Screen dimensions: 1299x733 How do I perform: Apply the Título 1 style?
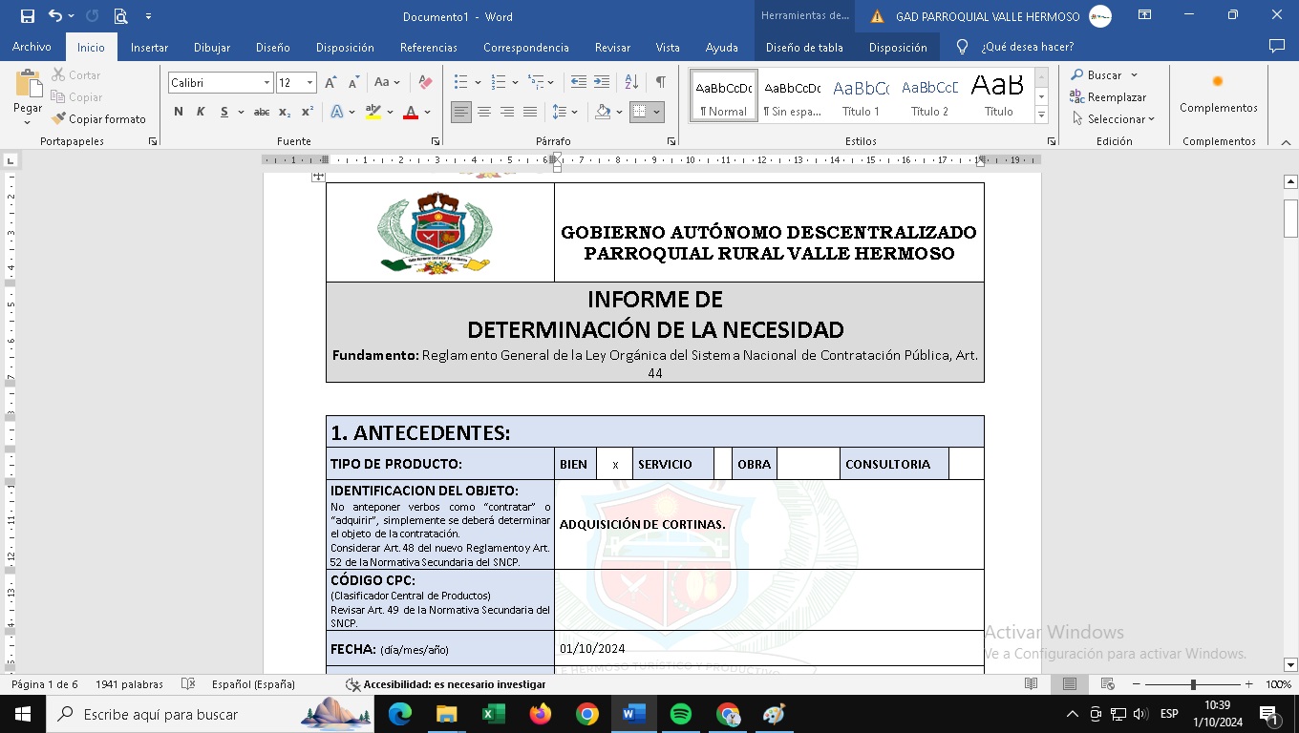click(861, 95)
